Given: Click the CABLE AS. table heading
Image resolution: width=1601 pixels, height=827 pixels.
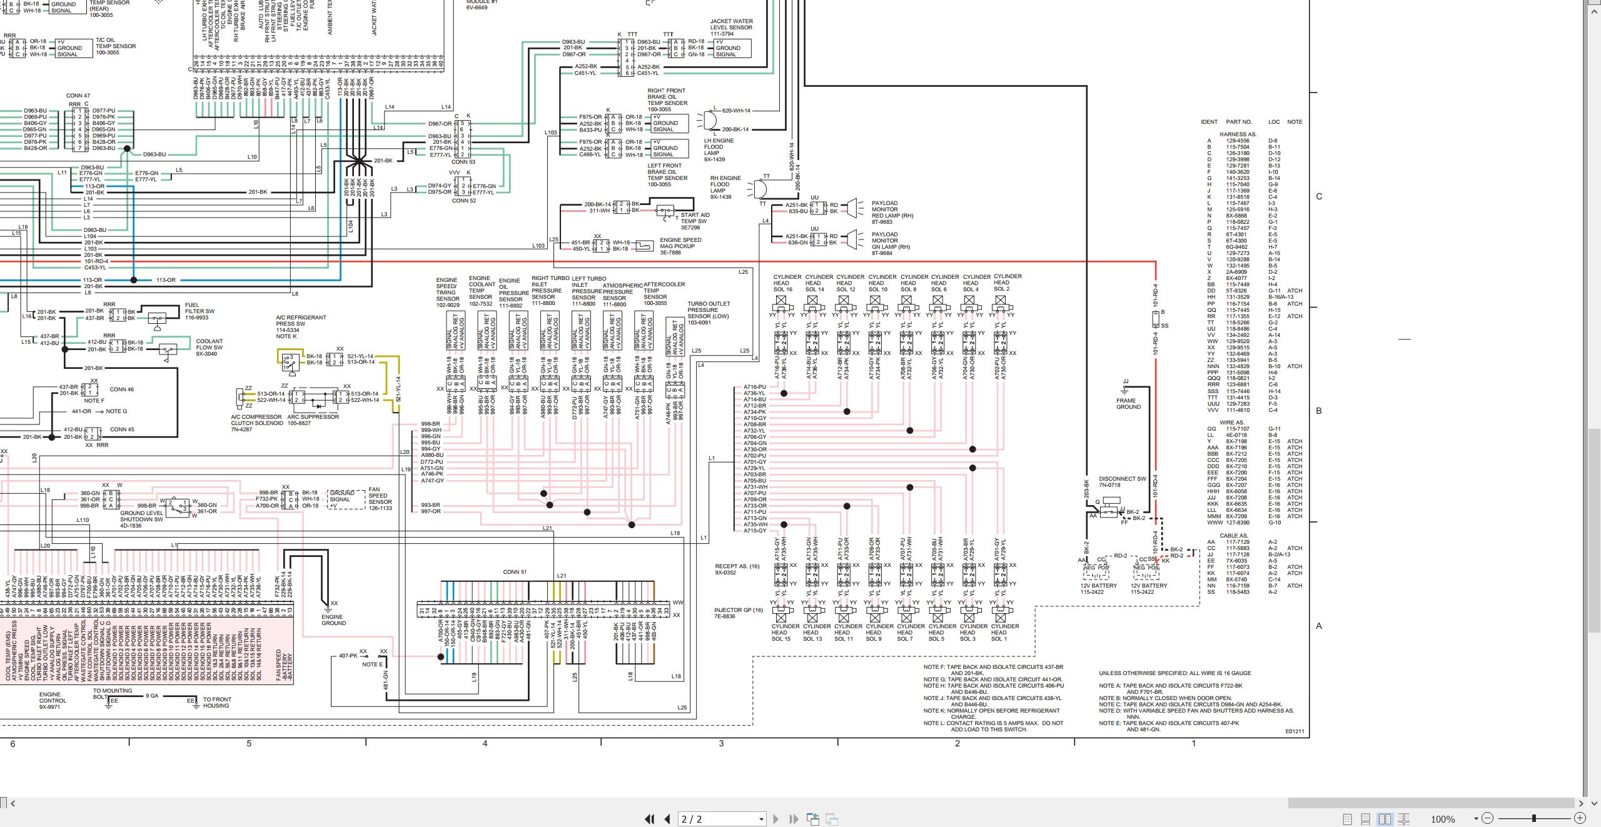Looking at the screenshot, I should 1234,536.
